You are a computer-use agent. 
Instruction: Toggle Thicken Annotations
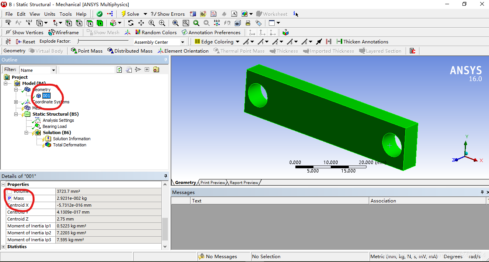[363, 41]
